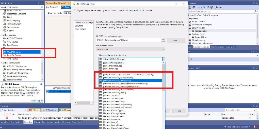Toggle the 0 Messages filter button
The height and width of the screenshot is (129, 259).
(65, 110)
